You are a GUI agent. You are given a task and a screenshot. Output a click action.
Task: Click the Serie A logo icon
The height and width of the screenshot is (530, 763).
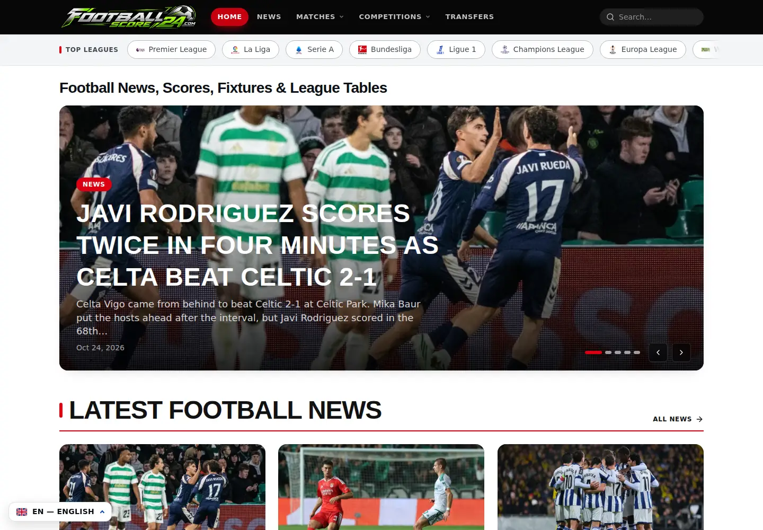(x=299, y=50)
